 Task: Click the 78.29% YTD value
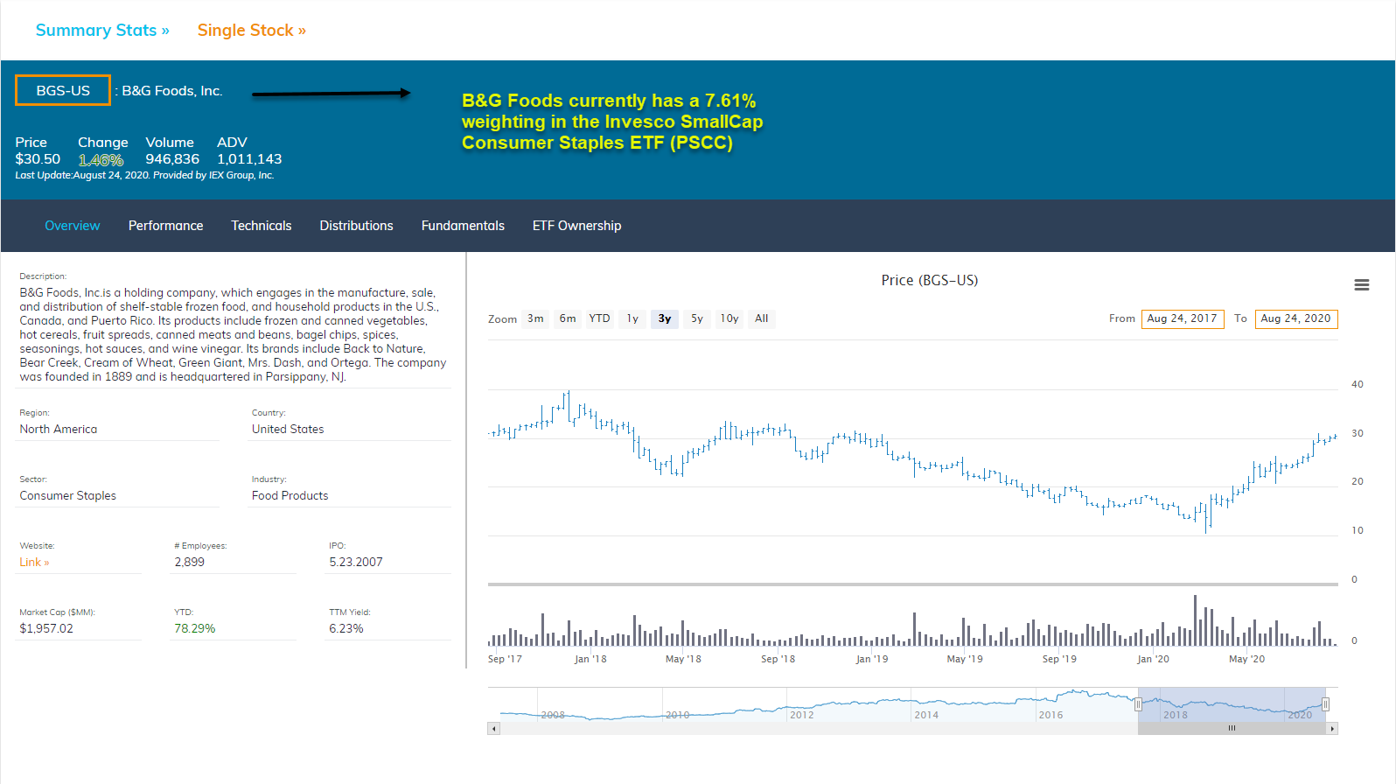pyautogui.click(x=195, y=629)
